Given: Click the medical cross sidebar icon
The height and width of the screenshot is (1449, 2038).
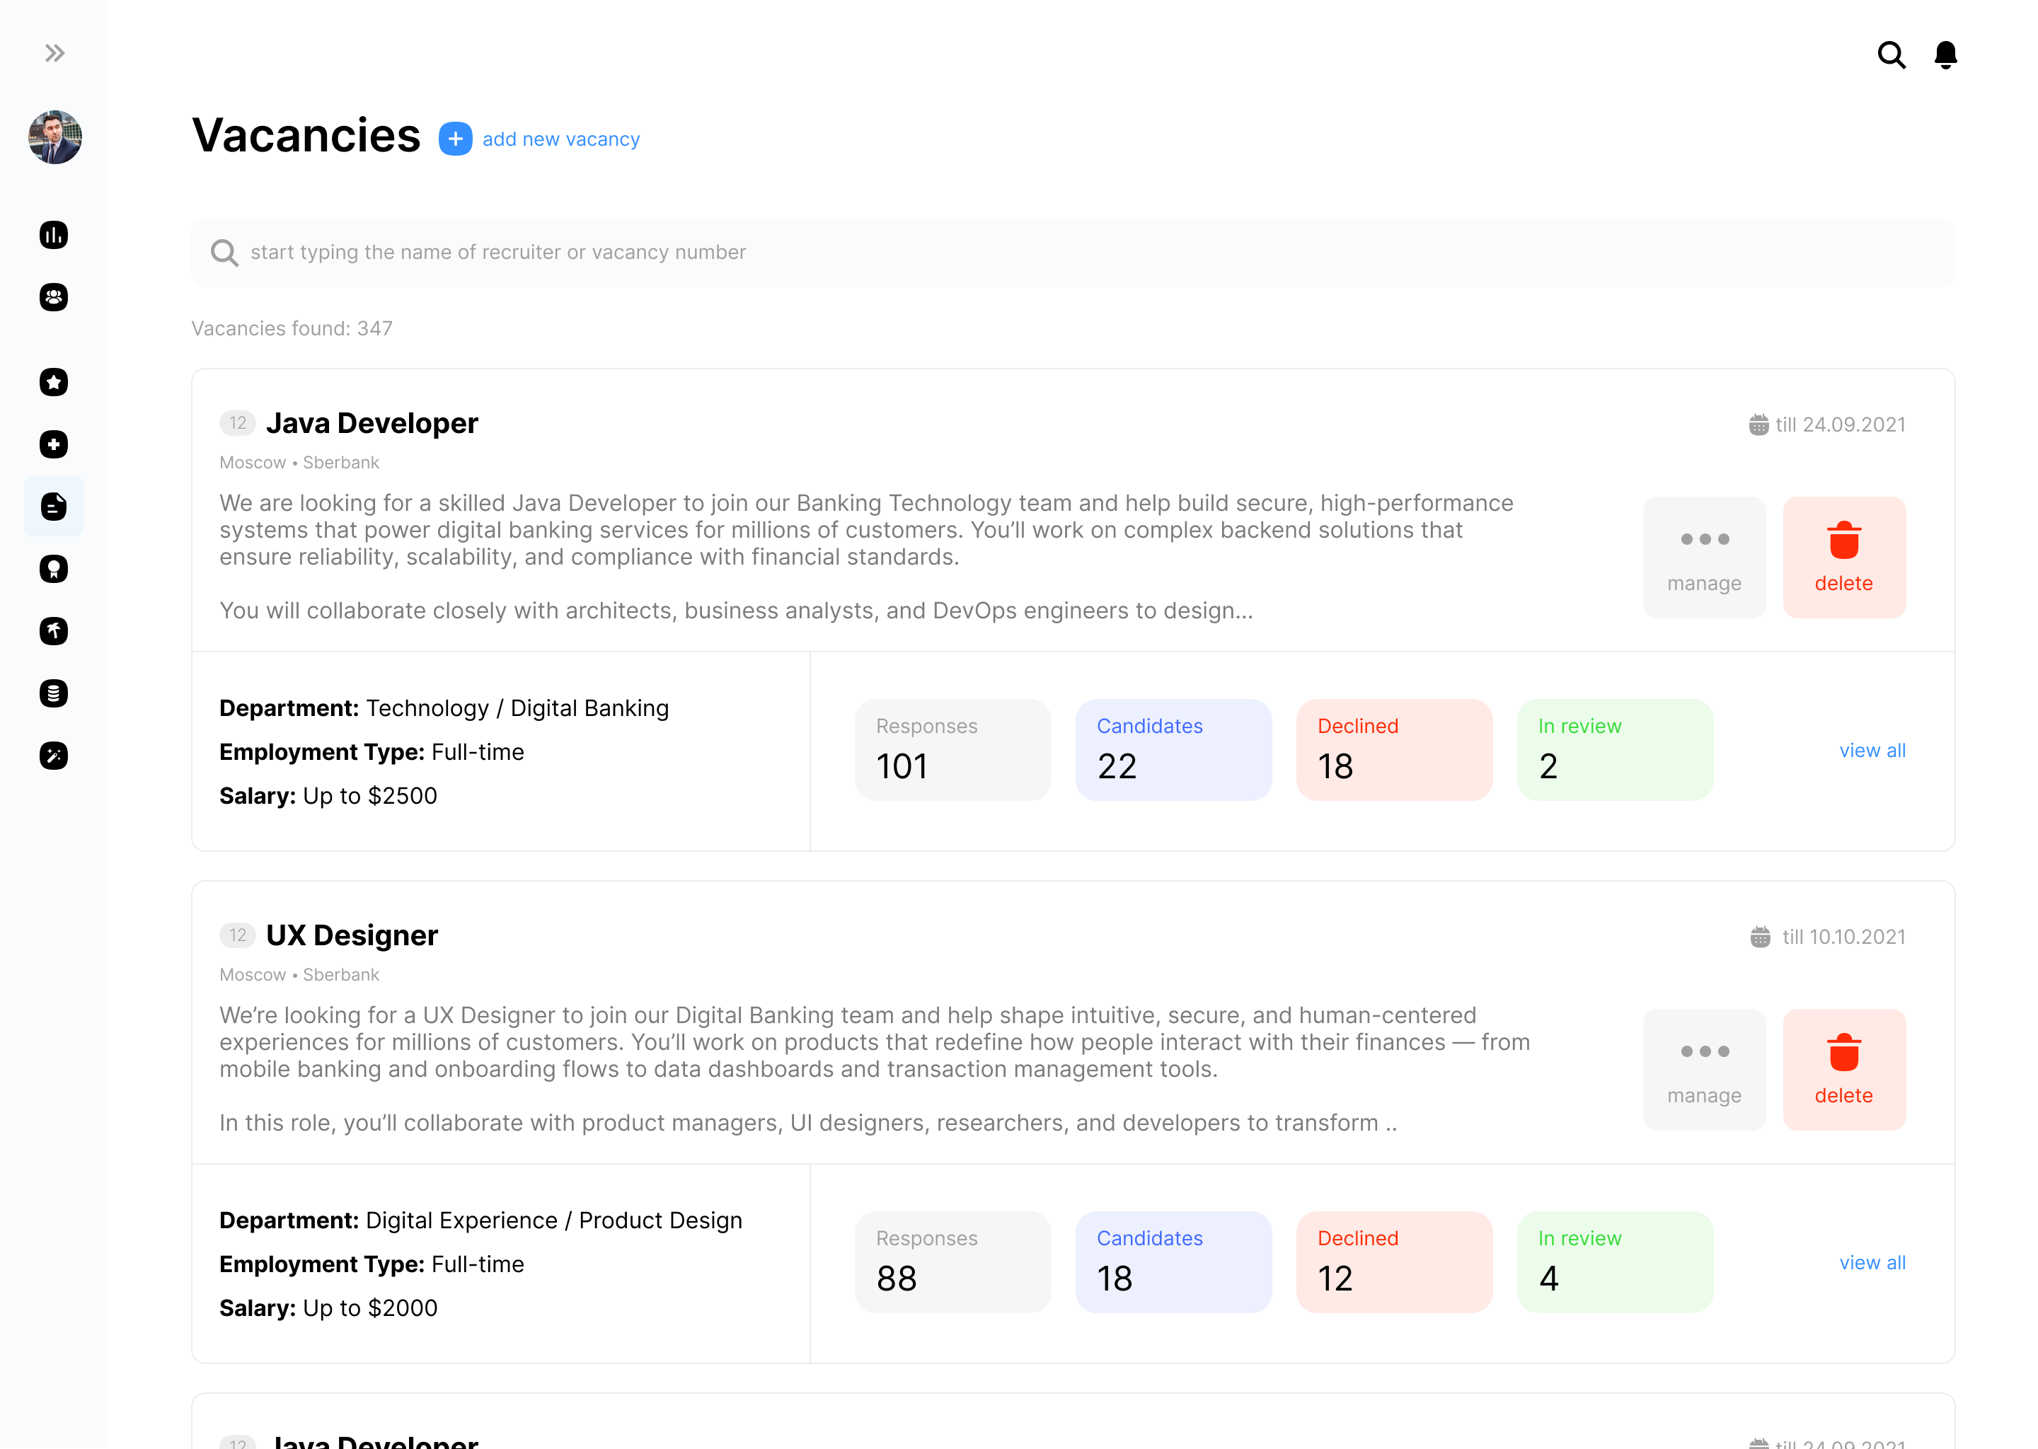Looking at the screenshot, I should (54, 444).
